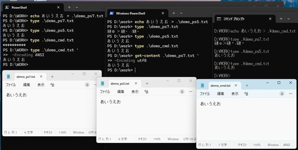Select the コマンド プロンプト tab
This screenshot has height=150, width=298.
pyautogui.click(x=245, y=19)
